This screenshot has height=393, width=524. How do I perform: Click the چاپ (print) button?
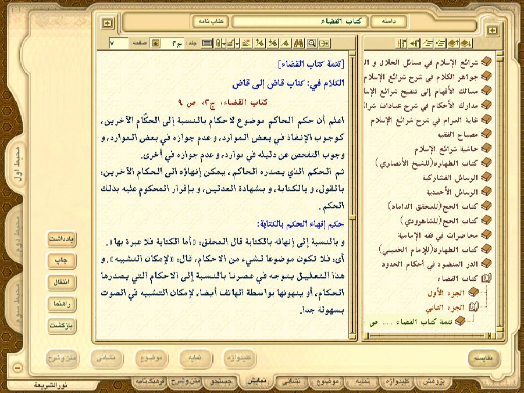(62, 260)
